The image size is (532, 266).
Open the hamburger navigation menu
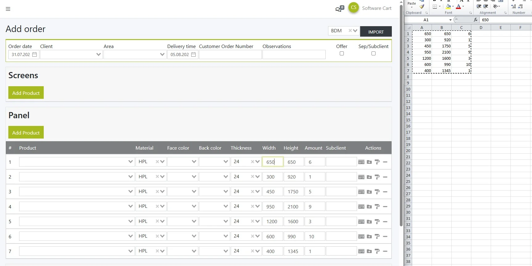pyautogui.click(x=8, y=9)
